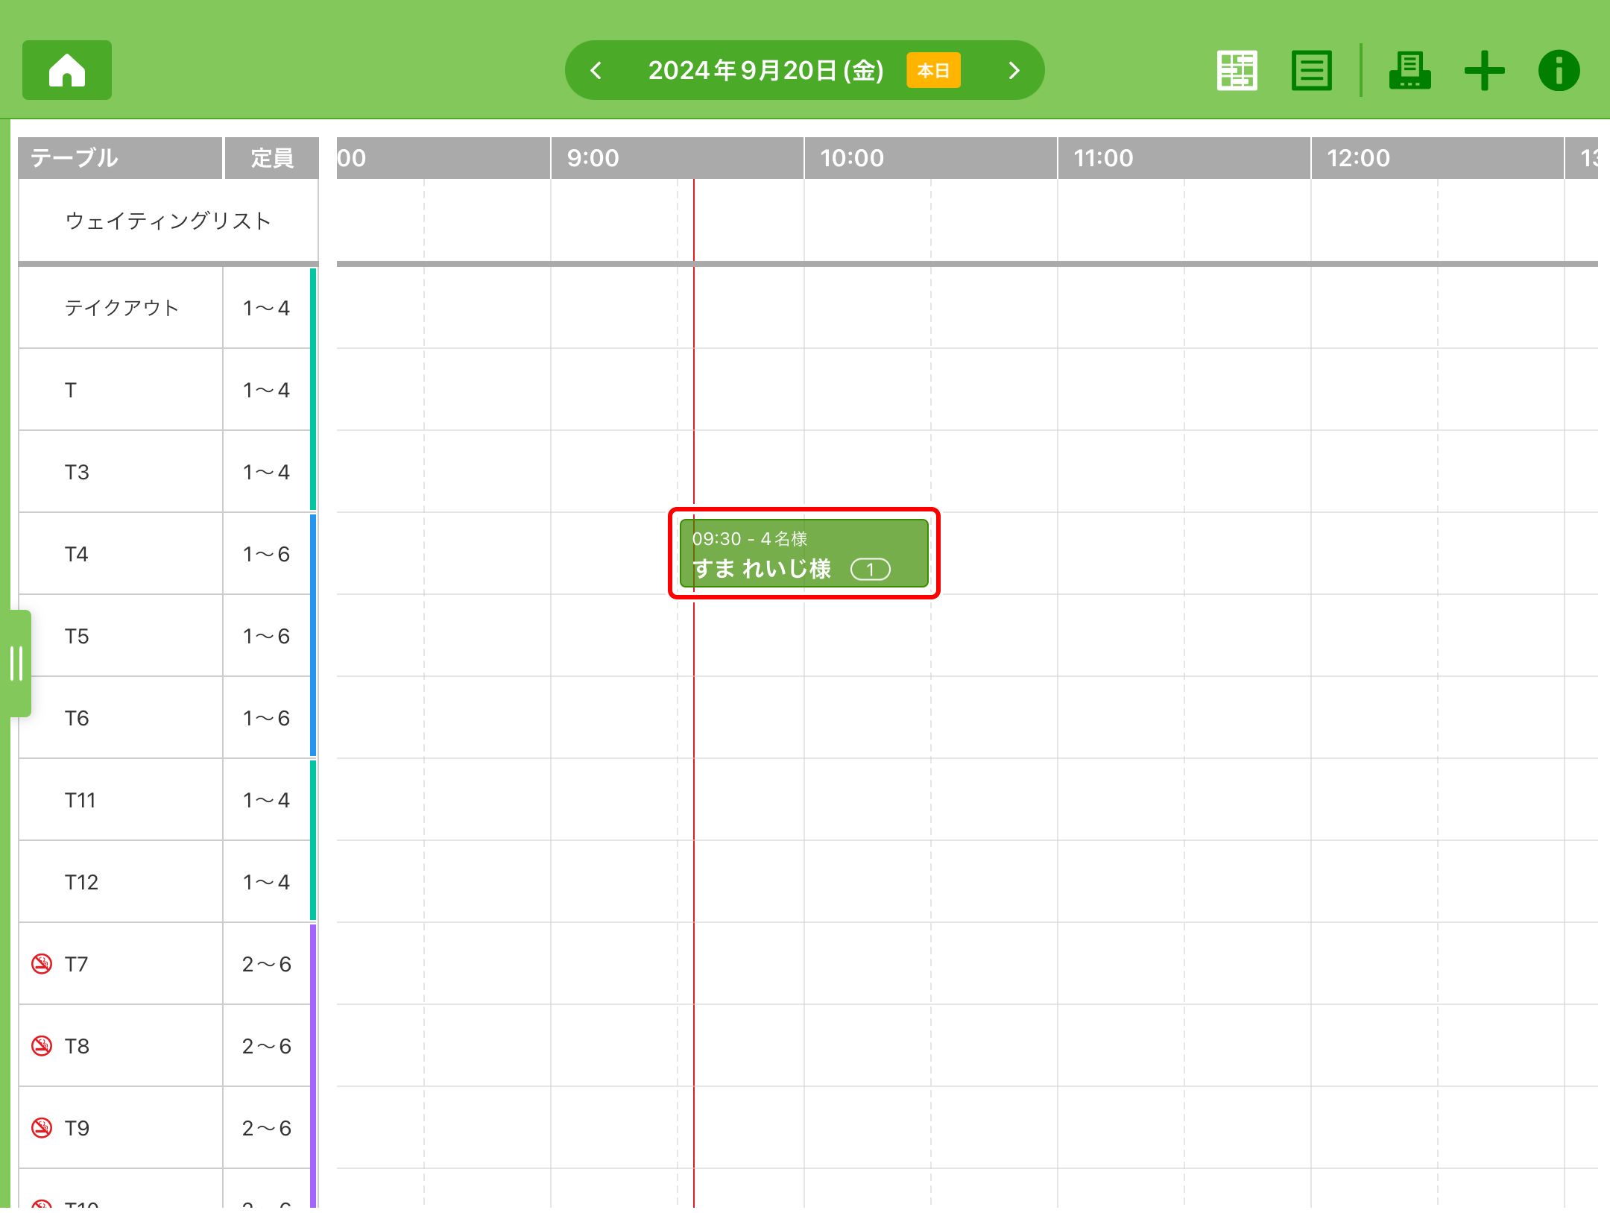Switch to the reservation list view
The height and width of the screenshot is (1213, 1610).
(1311, 71)
